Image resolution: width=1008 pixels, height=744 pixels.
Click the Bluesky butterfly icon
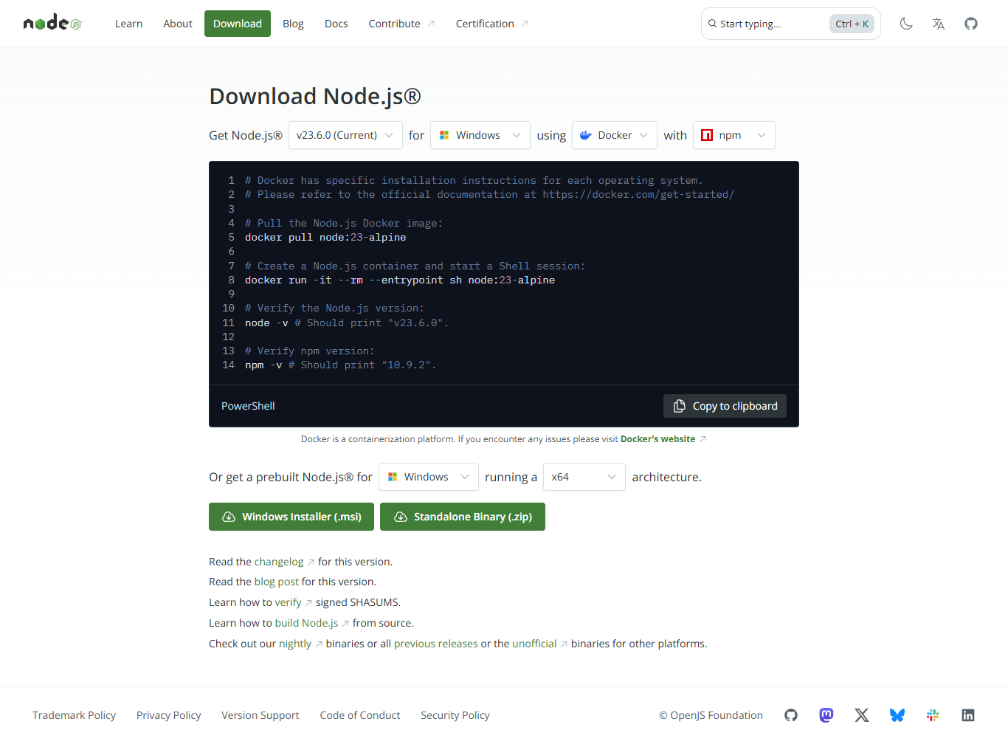click(897, 714)
